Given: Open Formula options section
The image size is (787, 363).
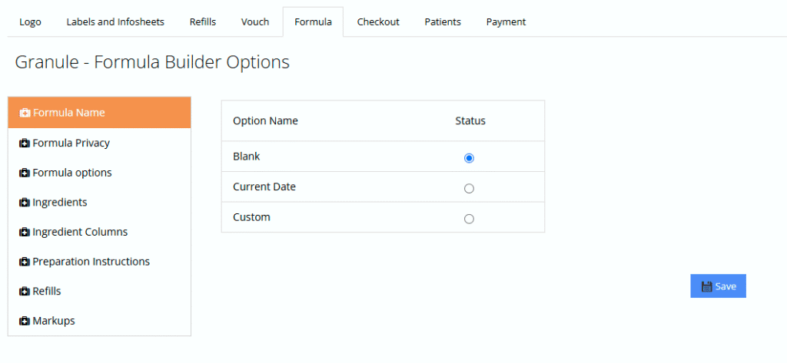Looking at the screenshot, I should pos(99,173).
